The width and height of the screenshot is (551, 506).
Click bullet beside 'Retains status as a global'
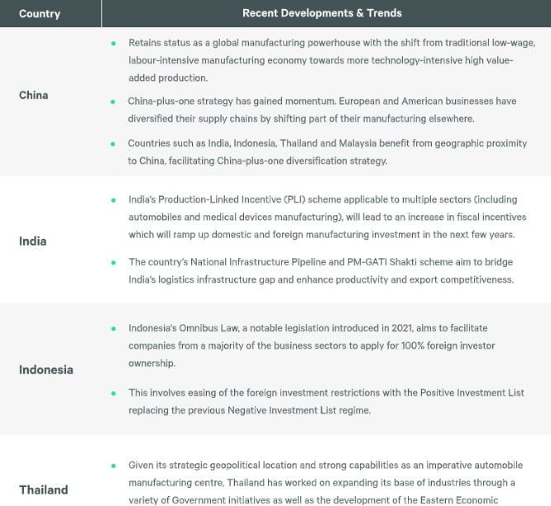113,42
